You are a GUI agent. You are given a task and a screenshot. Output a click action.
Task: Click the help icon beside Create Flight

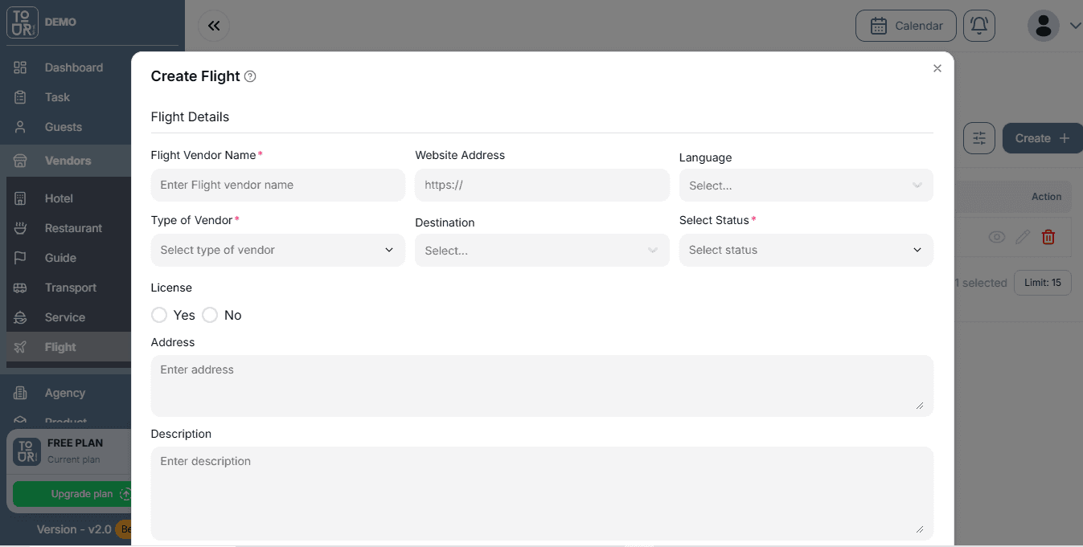coord(250,76)
